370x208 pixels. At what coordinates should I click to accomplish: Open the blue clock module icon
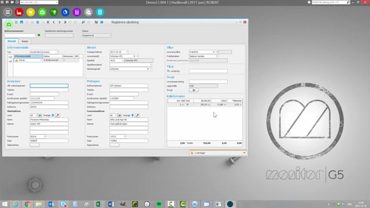(x=65, y=12)
